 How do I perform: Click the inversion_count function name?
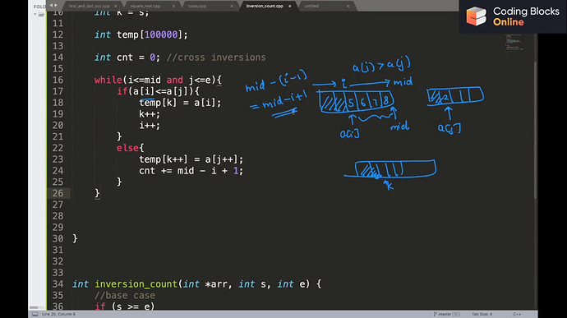136,284
